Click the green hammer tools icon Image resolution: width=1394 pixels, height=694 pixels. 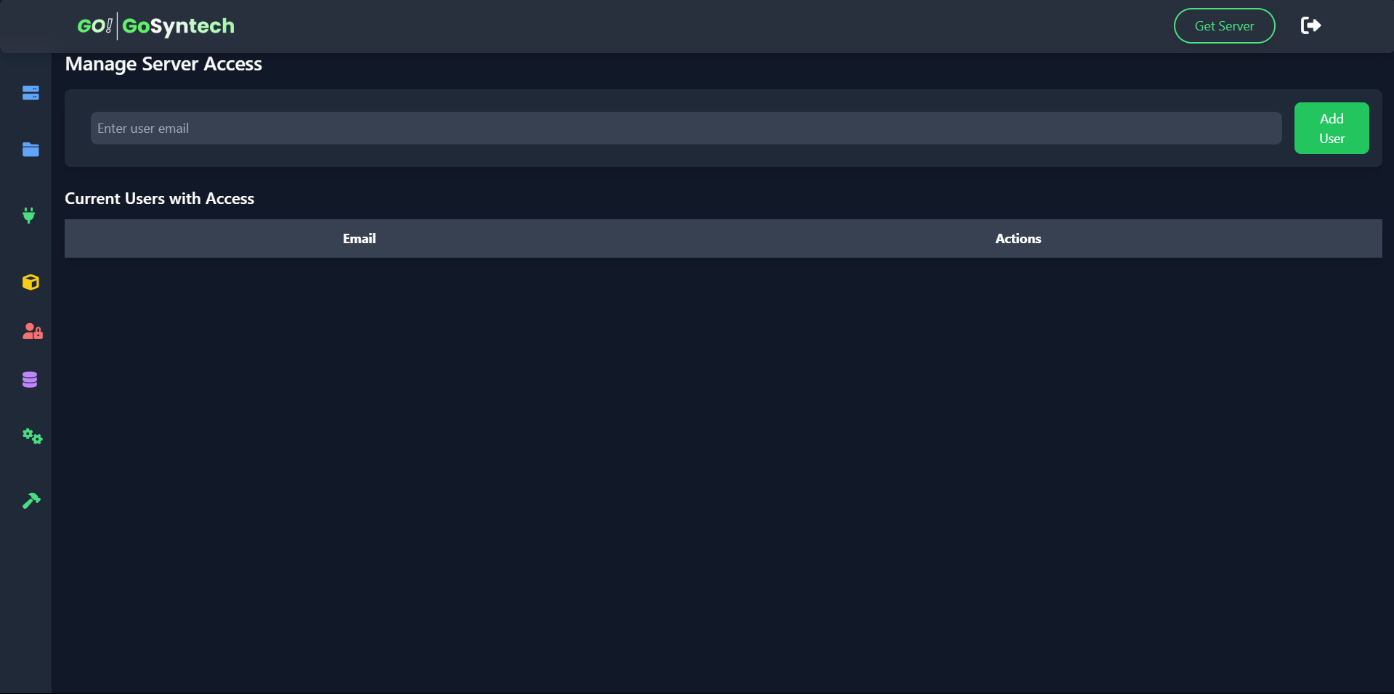[31, 500]
